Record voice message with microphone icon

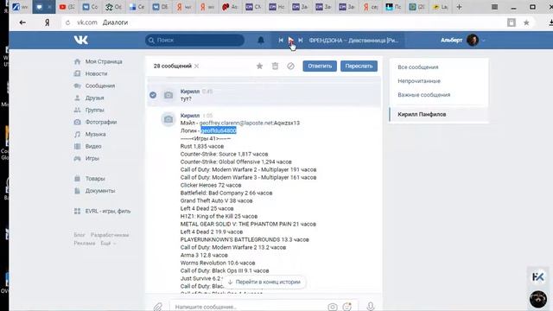coord(371,307)
